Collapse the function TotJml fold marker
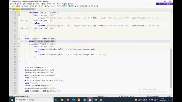182x102 pixels. (19, 44)
